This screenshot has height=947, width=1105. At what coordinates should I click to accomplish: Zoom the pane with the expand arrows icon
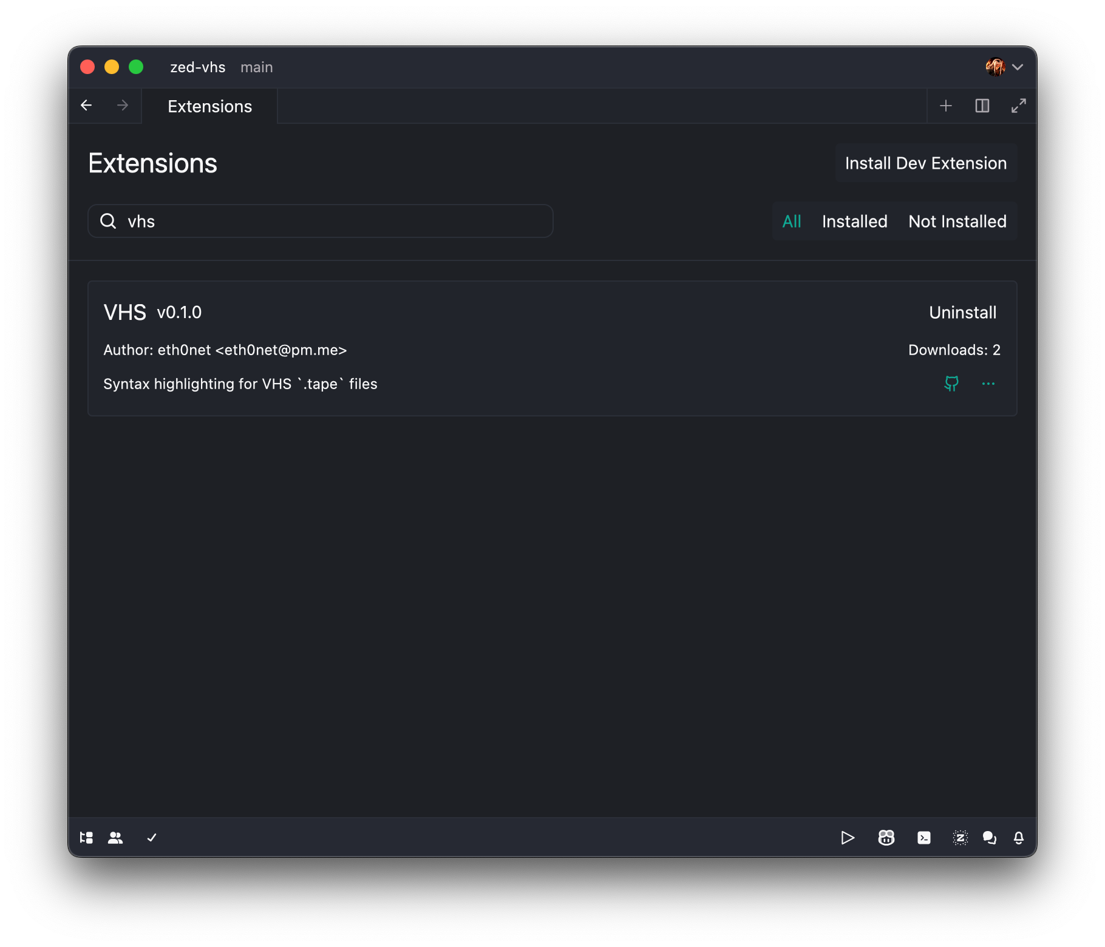[1019, 106]
